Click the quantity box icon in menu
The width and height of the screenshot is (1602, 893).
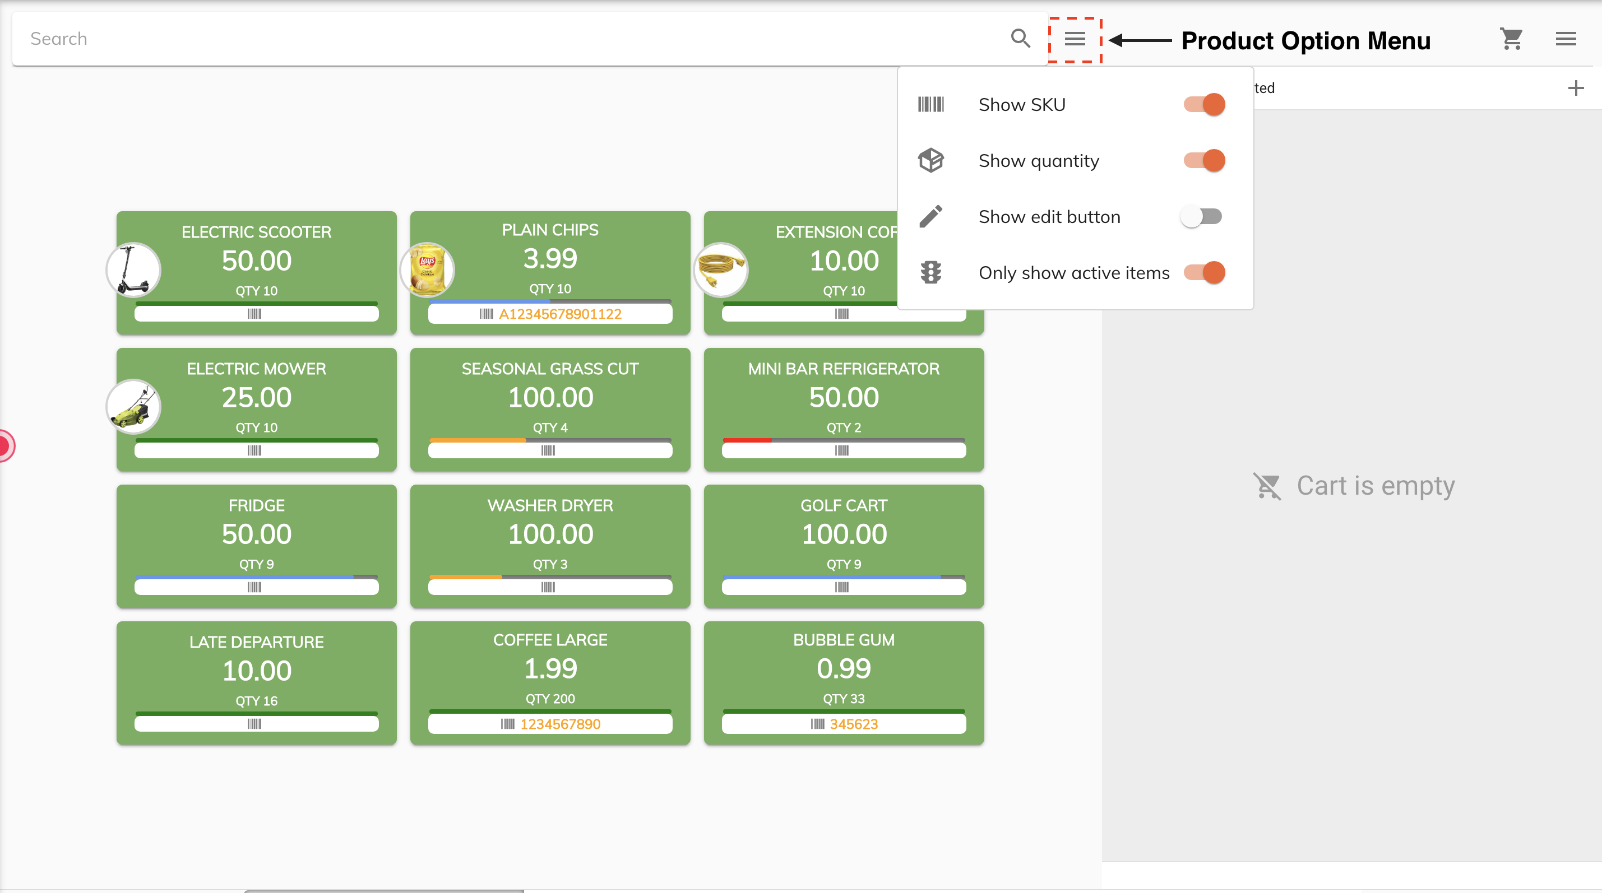pos(931,160)
